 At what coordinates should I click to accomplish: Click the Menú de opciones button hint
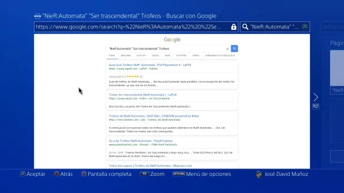coord(202,174)
